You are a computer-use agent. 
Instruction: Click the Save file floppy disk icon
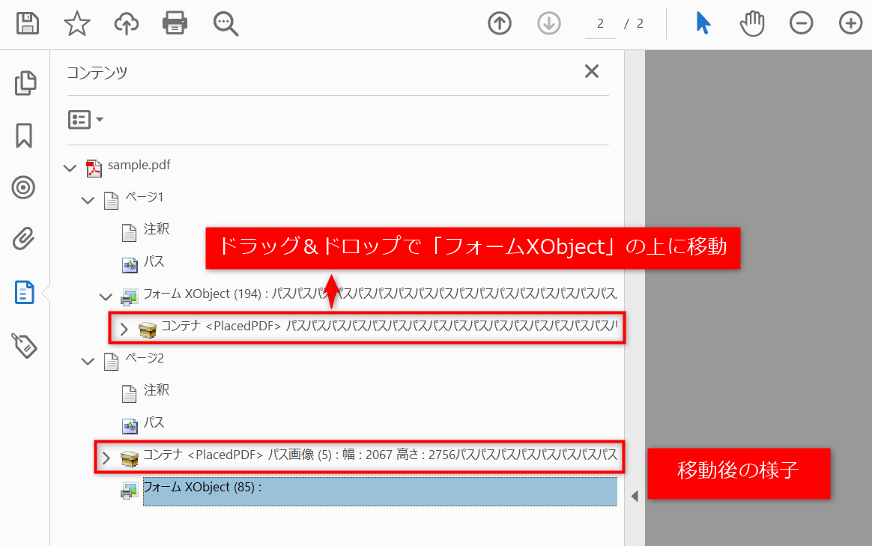[x=28, y=23]
